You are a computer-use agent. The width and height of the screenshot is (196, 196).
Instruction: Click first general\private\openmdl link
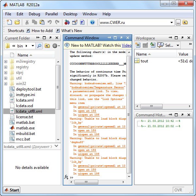point(102,107)
